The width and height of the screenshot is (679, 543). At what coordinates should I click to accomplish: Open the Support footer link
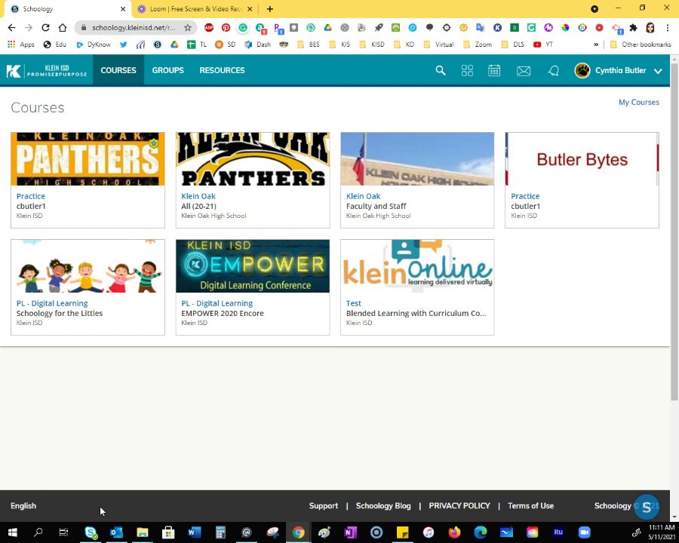coord(324,506)
